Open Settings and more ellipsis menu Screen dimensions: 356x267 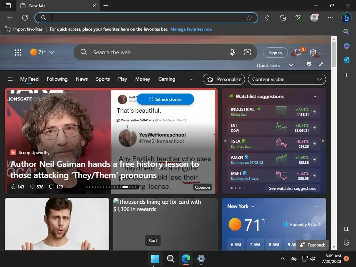coord(330,18)
